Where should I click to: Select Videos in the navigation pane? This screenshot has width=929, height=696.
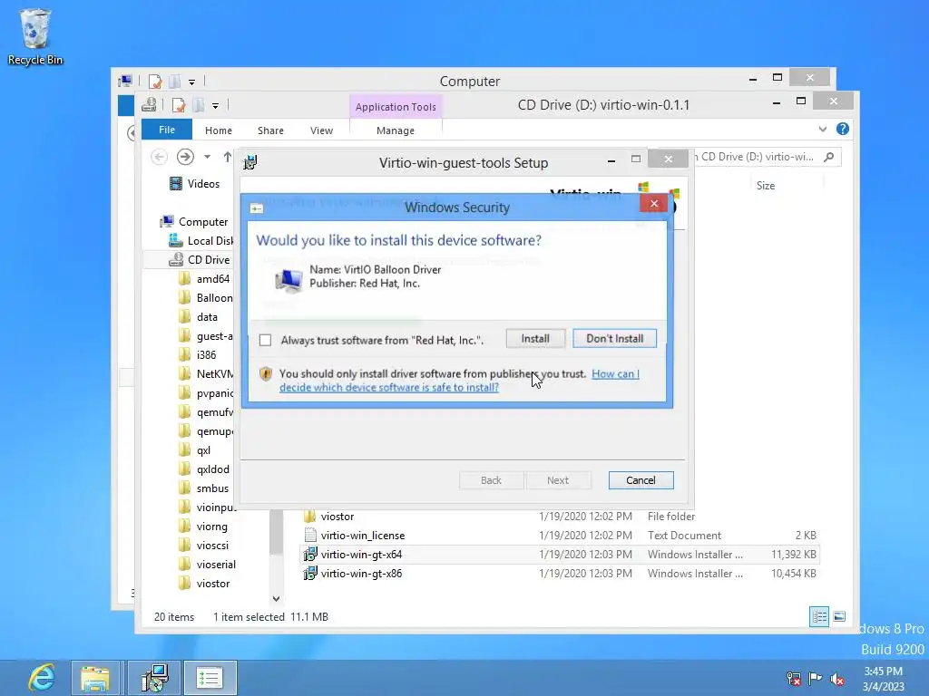[x=194, y=183]
